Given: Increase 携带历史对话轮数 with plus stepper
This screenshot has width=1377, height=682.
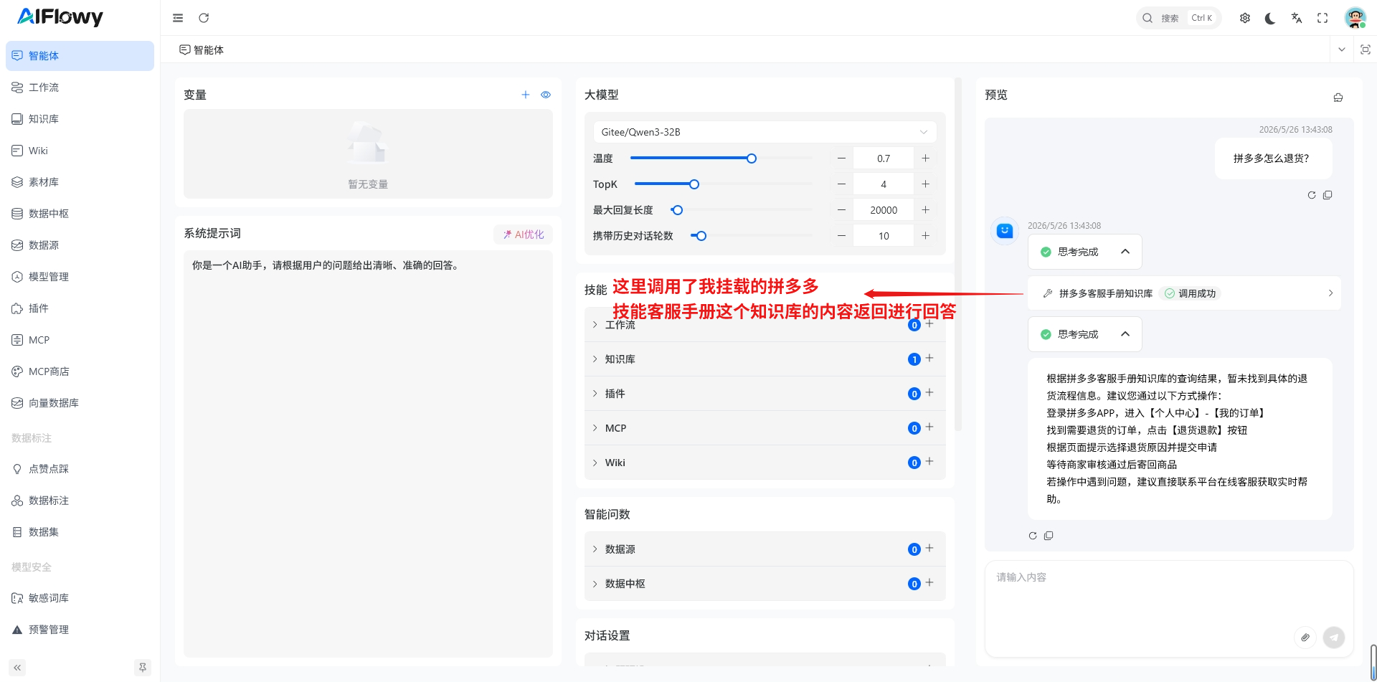Looking at the screenshot, I should click(925, 236).
